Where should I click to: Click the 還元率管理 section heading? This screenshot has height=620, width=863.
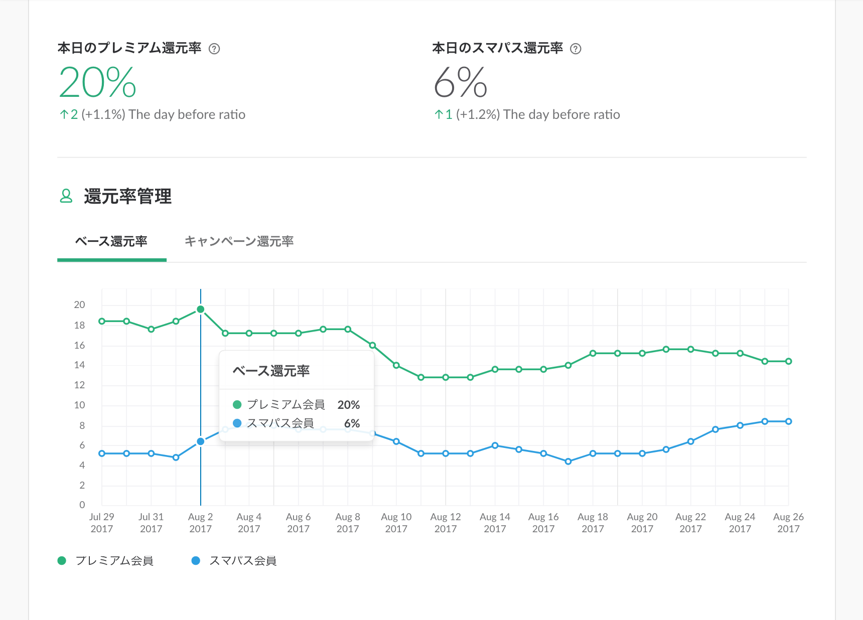coord(127,196)
